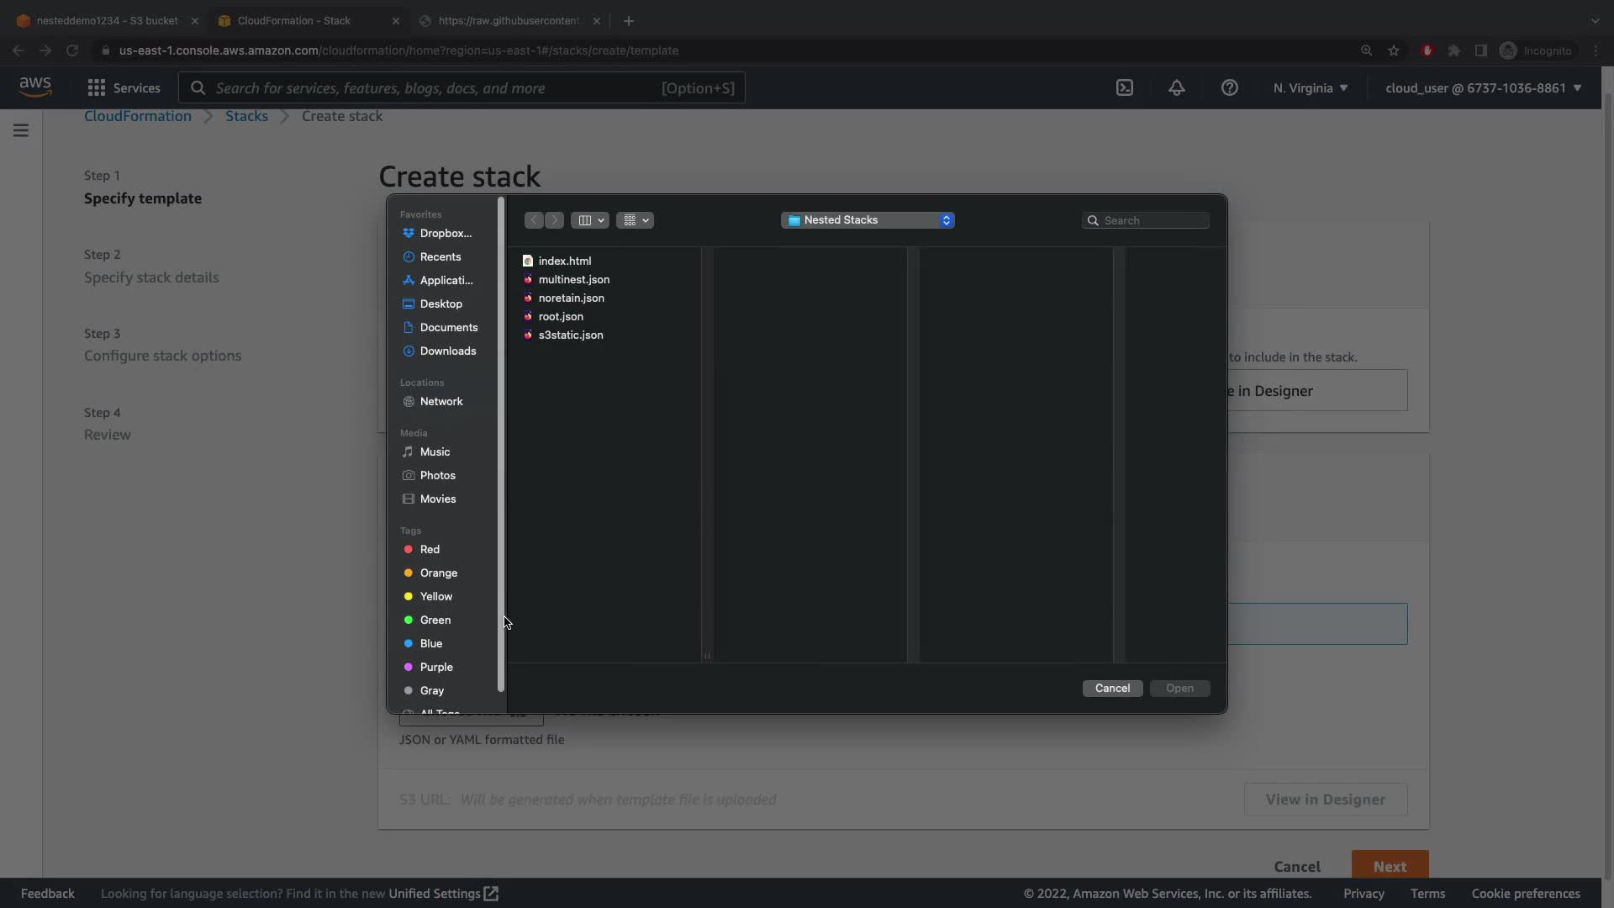The image size is (1614, 908).
Task: Click the browser bookmark star icon
Action: [1394, 50]
